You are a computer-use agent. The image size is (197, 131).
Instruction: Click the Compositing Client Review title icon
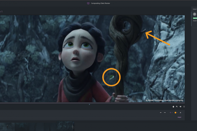click(88, 3)
